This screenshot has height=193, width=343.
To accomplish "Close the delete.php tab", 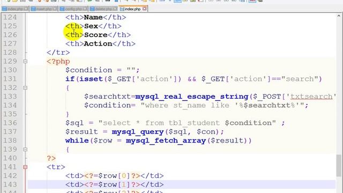I will click(x=115, y=9).
